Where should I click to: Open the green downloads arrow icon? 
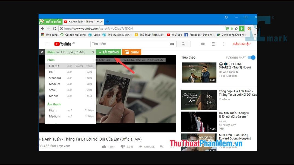click(242, 28)
